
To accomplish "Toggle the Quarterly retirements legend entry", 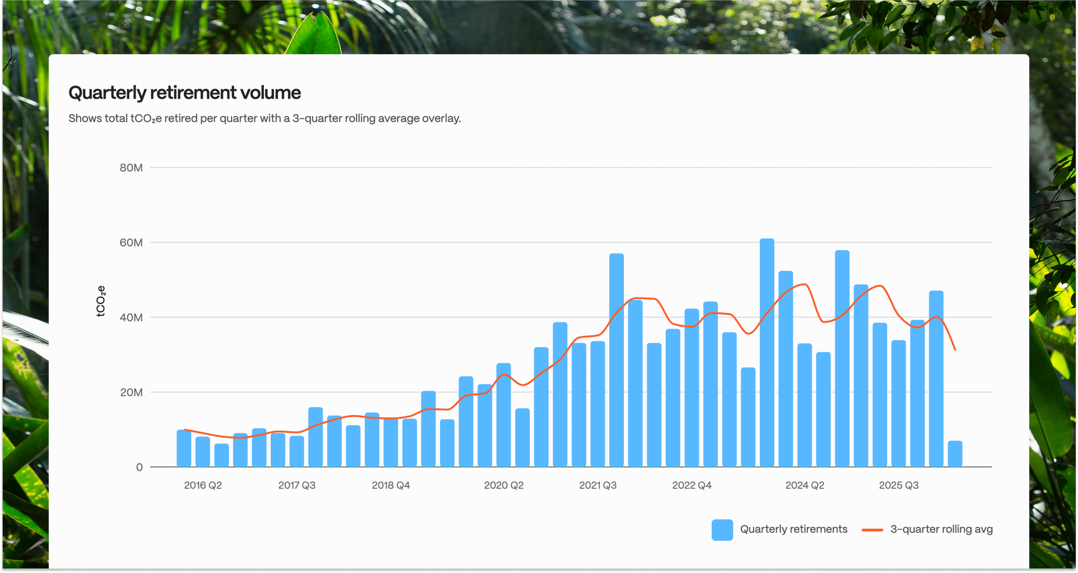I will point(793,529).
